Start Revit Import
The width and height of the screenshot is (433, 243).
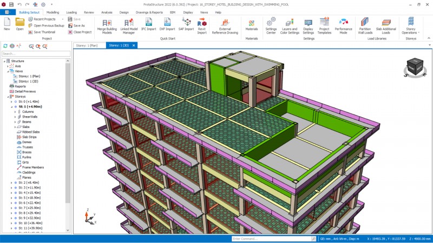pos(202,26)
